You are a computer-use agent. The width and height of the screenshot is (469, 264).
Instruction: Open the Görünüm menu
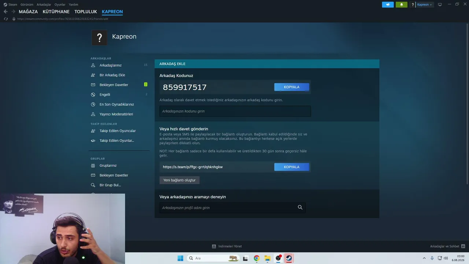(27, 5)
